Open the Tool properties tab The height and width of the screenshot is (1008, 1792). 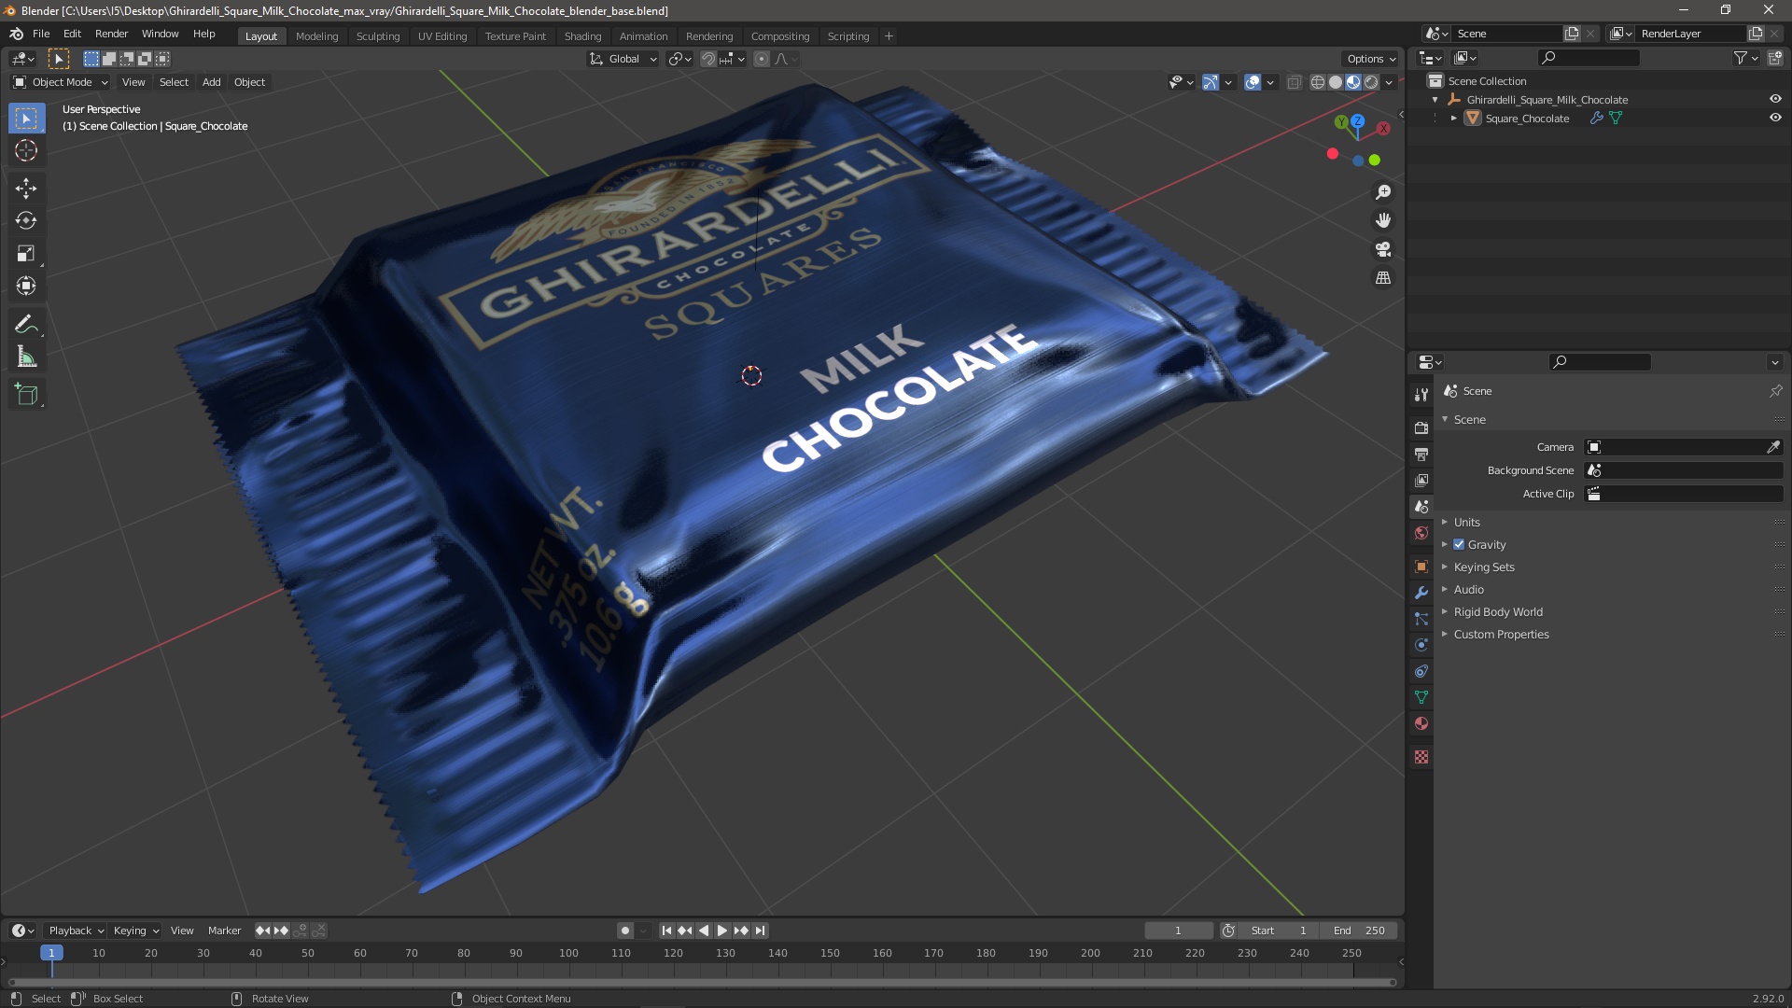[1421, 395]
